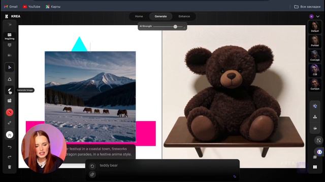The height and width of the screenshot is (182, 325).
Task: Open the Карты bookmark
Action: pos(53,7)
